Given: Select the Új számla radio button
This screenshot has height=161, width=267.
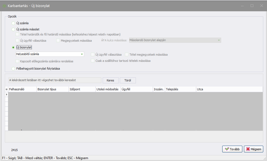Looking at the screenshot, I should pos(13,23).
